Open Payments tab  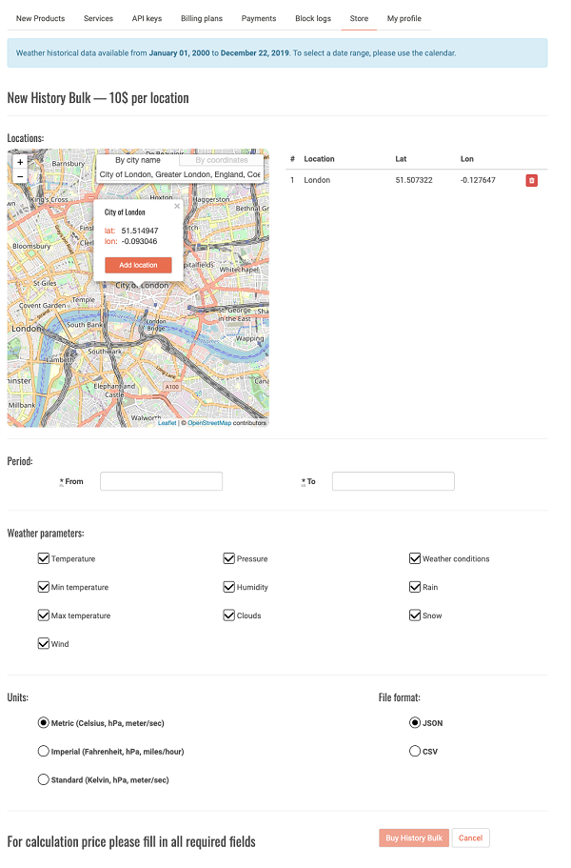(259, 18)
